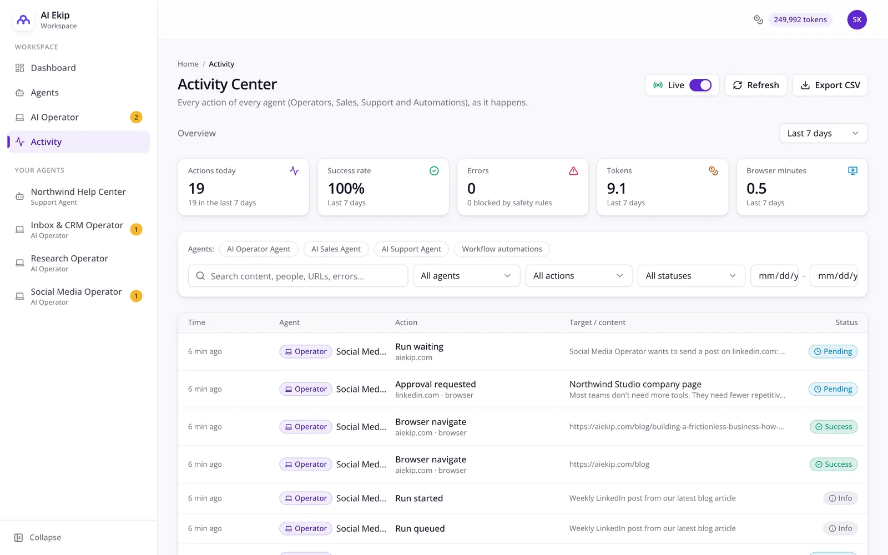Click the Refresh button
The height and width of the screenshot is (555, 888).
point(756,85)
